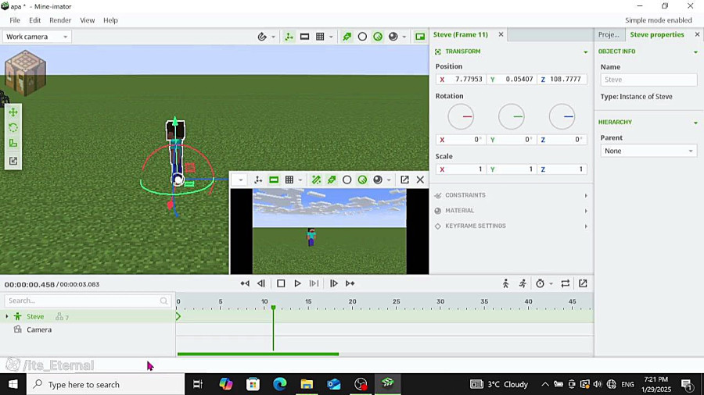Click the Position X value field
The width and height of the screenshot is (704, 395).
(461, 80)
